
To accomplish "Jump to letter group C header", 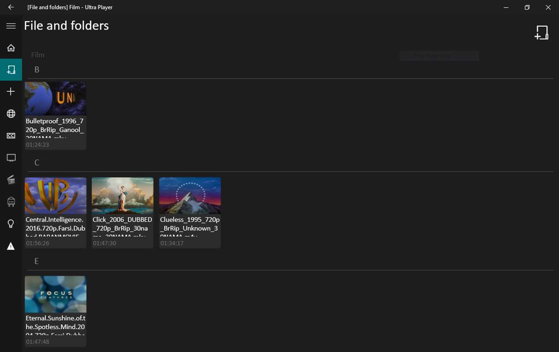I will [x=37, y=163].
